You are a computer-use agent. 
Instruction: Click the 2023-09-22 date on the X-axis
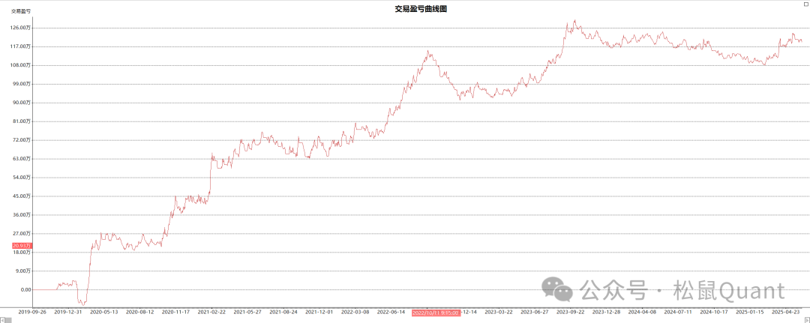(x=571, y=312)
